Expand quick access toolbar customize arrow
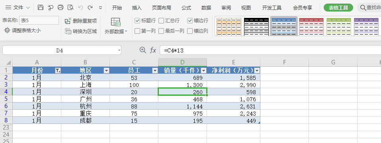381x143 pixels. [100, 8]
